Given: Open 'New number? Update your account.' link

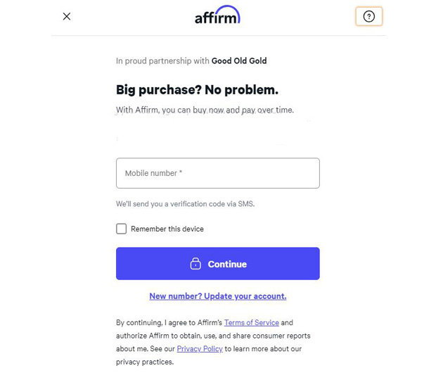Looking at the screenshot, I should pyautogui.click(x=218, y=296).
